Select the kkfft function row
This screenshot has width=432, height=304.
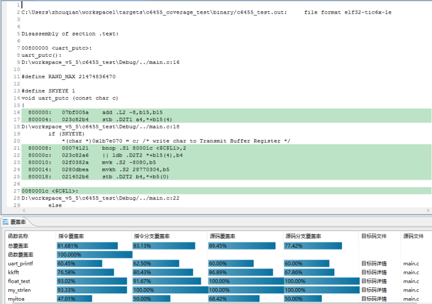pos(14,273)
